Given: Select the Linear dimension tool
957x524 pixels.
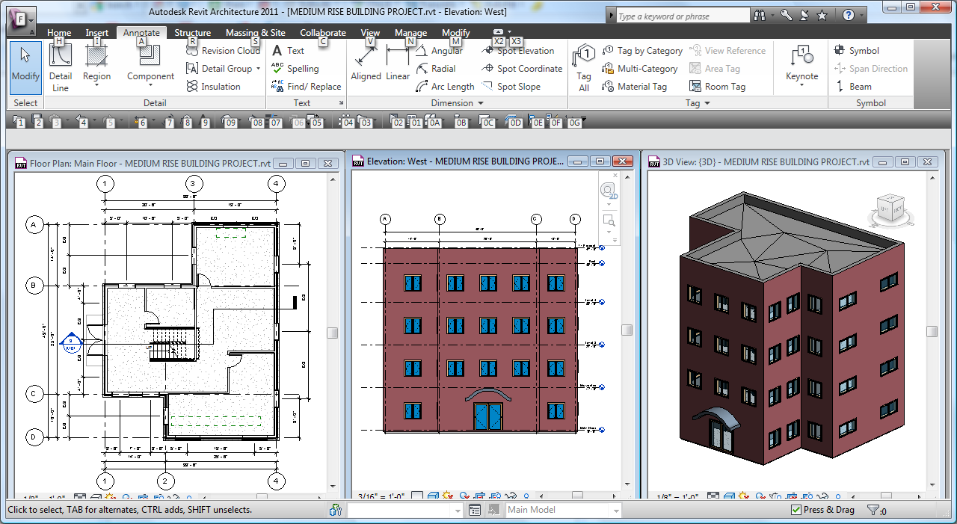Looking at the screenshot, I should point(398,64).
